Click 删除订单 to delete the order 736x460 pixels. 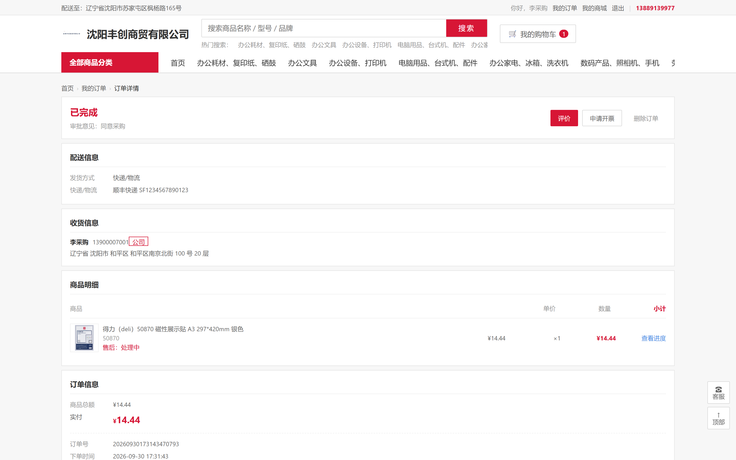click(646, 118)
